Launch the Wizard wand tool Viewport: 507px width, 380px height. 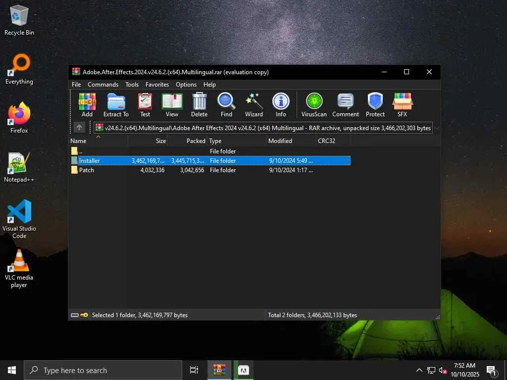click(x=254, y=105)
